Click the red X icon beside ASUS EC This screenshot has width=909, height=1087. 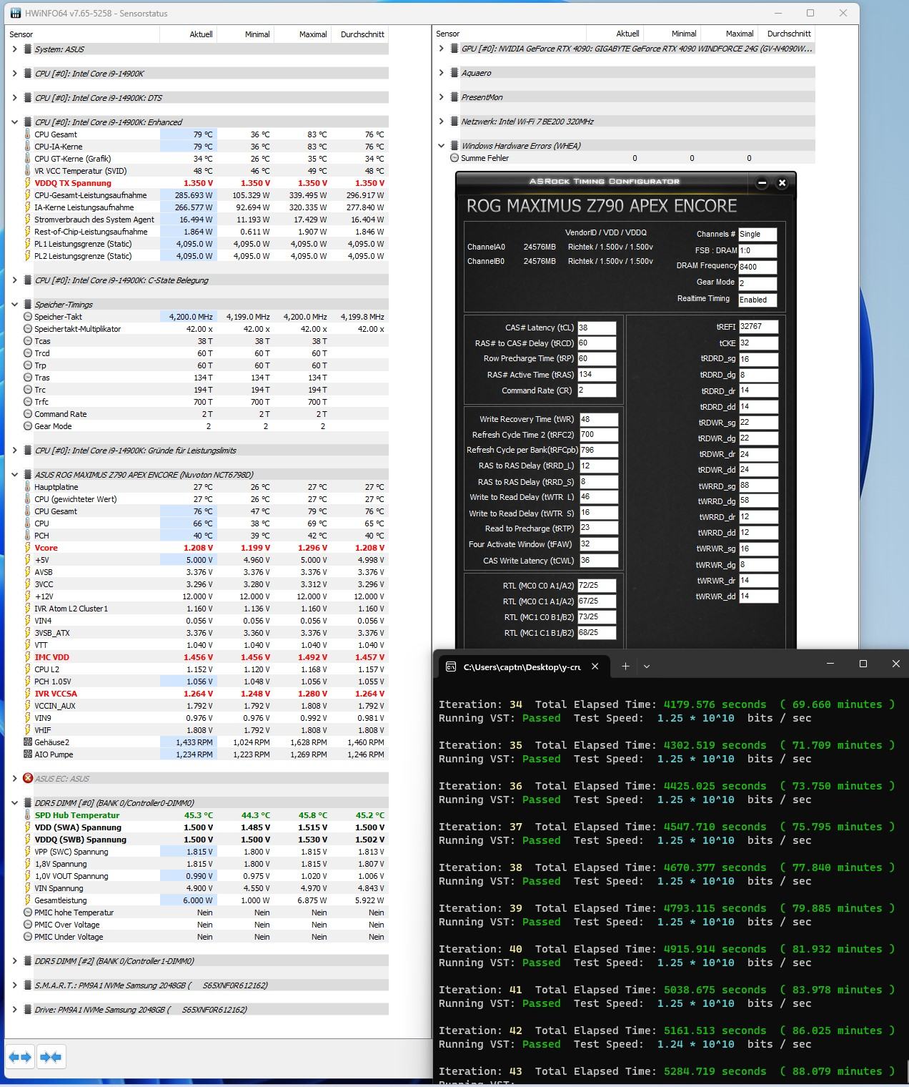click(x=28, y=778)
